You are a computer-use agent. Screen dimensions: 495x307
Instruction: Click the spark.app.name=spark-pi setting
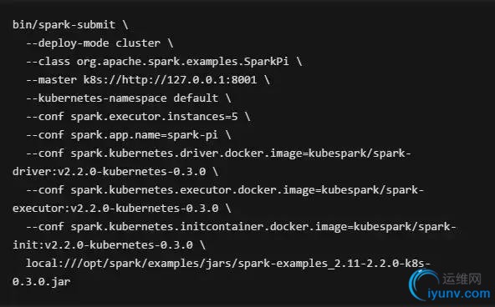pyautogui.click(x=145, y=135)
